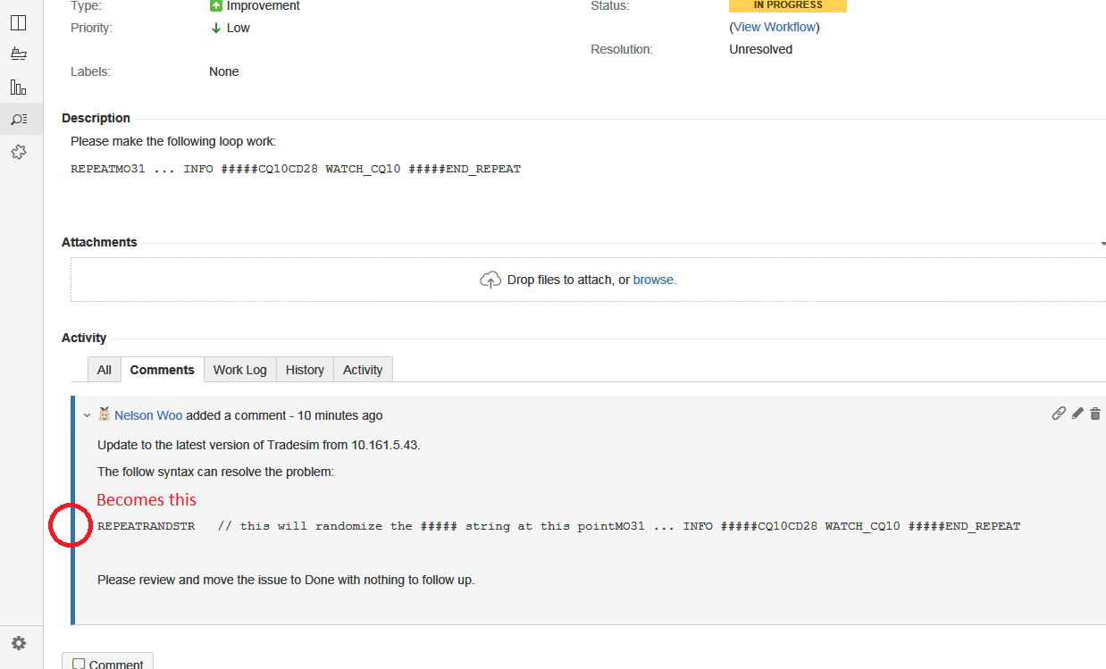1106x669 pixels.
Task: Click the Description section heading
Action: click(x=96, y=118)
